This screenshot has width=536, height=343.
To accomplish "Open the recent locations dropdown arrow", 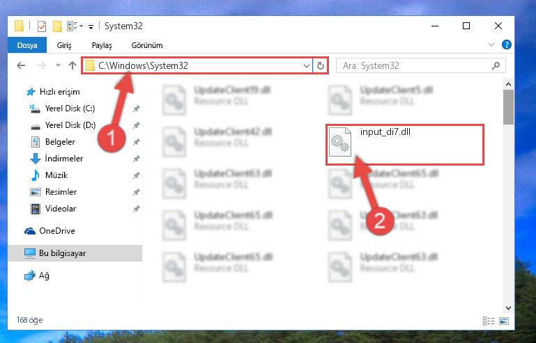I will [x=58, y=65].
